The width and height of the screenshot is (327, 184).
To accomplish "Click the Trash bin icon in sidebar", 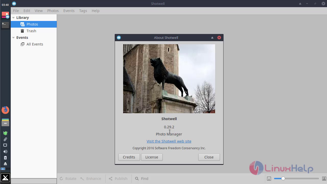I will (22, 31).
